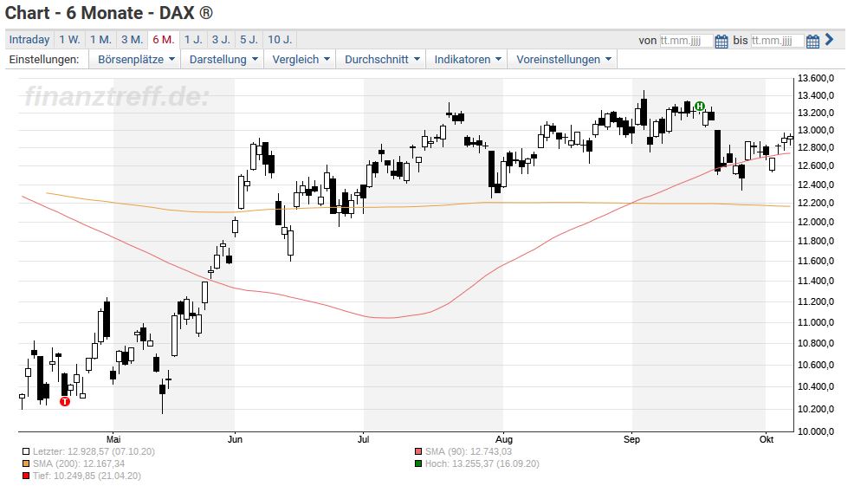Select the 3 M. timeframe tab
Screen dimensions: 854x486
[x=133, y=40]
